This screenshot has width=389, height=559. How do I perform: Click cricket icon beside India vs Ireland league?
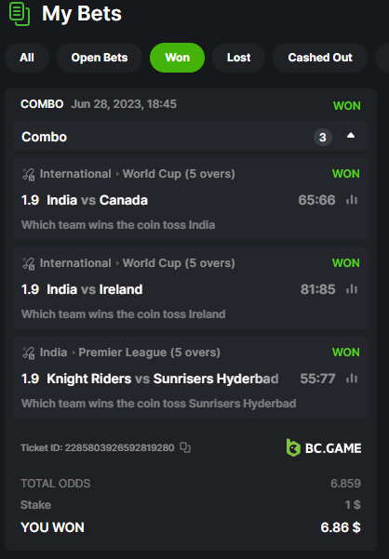tap(29, 263)
